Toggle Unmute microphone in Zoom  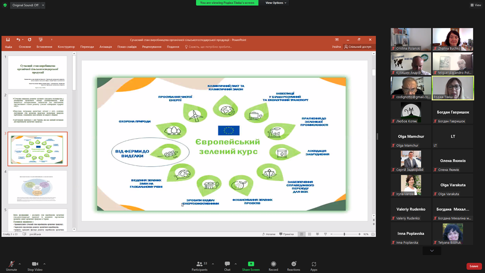(12, 266)
